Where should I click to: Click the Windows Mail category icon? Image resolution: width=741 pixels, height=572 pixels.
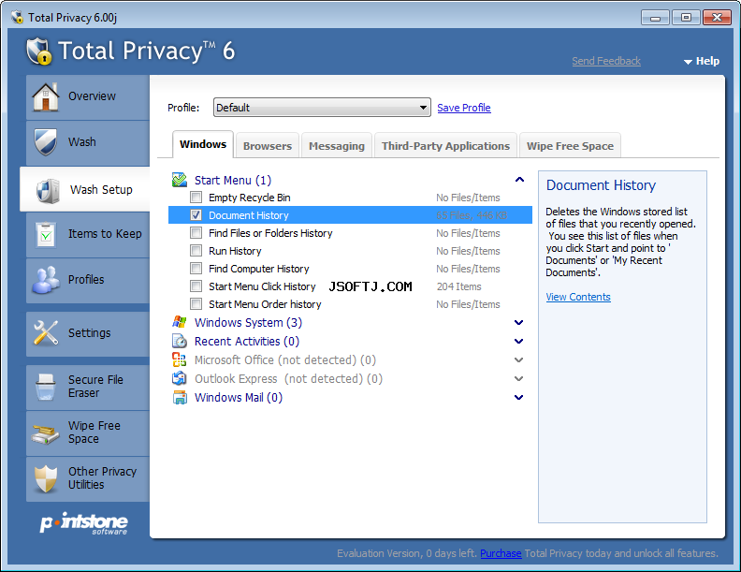pyautogui.click(x=180, y=398)
